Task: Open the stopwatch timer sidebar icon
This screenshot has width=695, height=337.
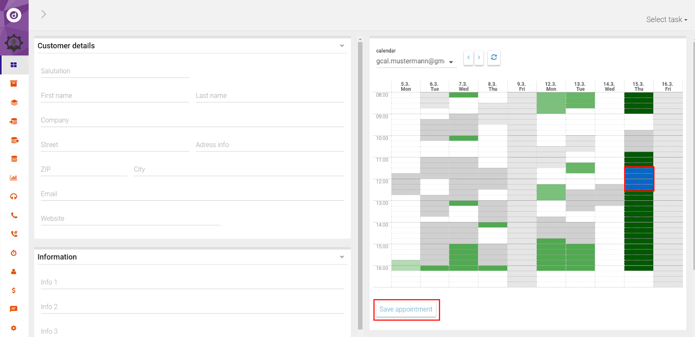Action: click(x=13, y=253)
